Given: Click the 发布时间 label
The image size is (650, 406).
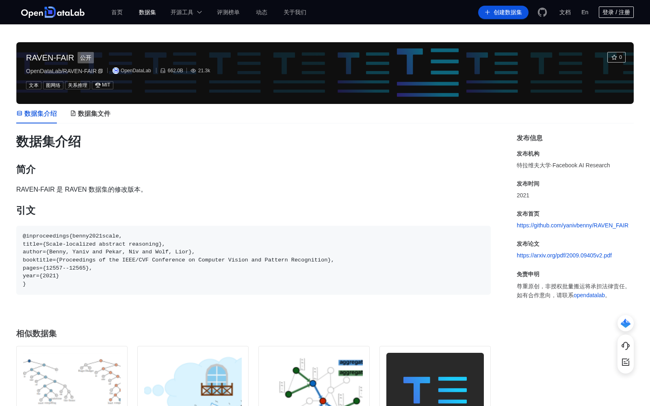Looking at the screenshot, I should 528,184.
